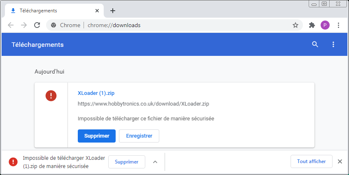Expand download options chevron in the bottom bar
Screen dimensions: 349x175
(x=155, y=162)
